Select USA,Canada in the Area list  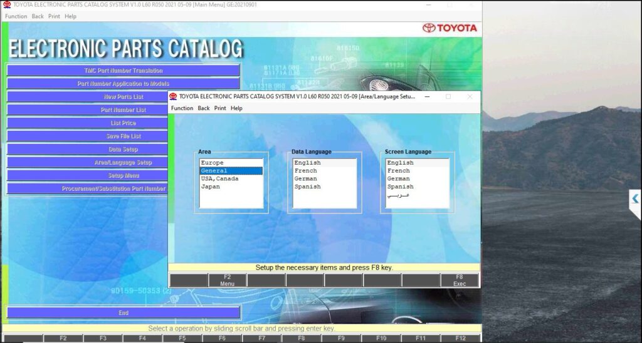coord(231,178)
